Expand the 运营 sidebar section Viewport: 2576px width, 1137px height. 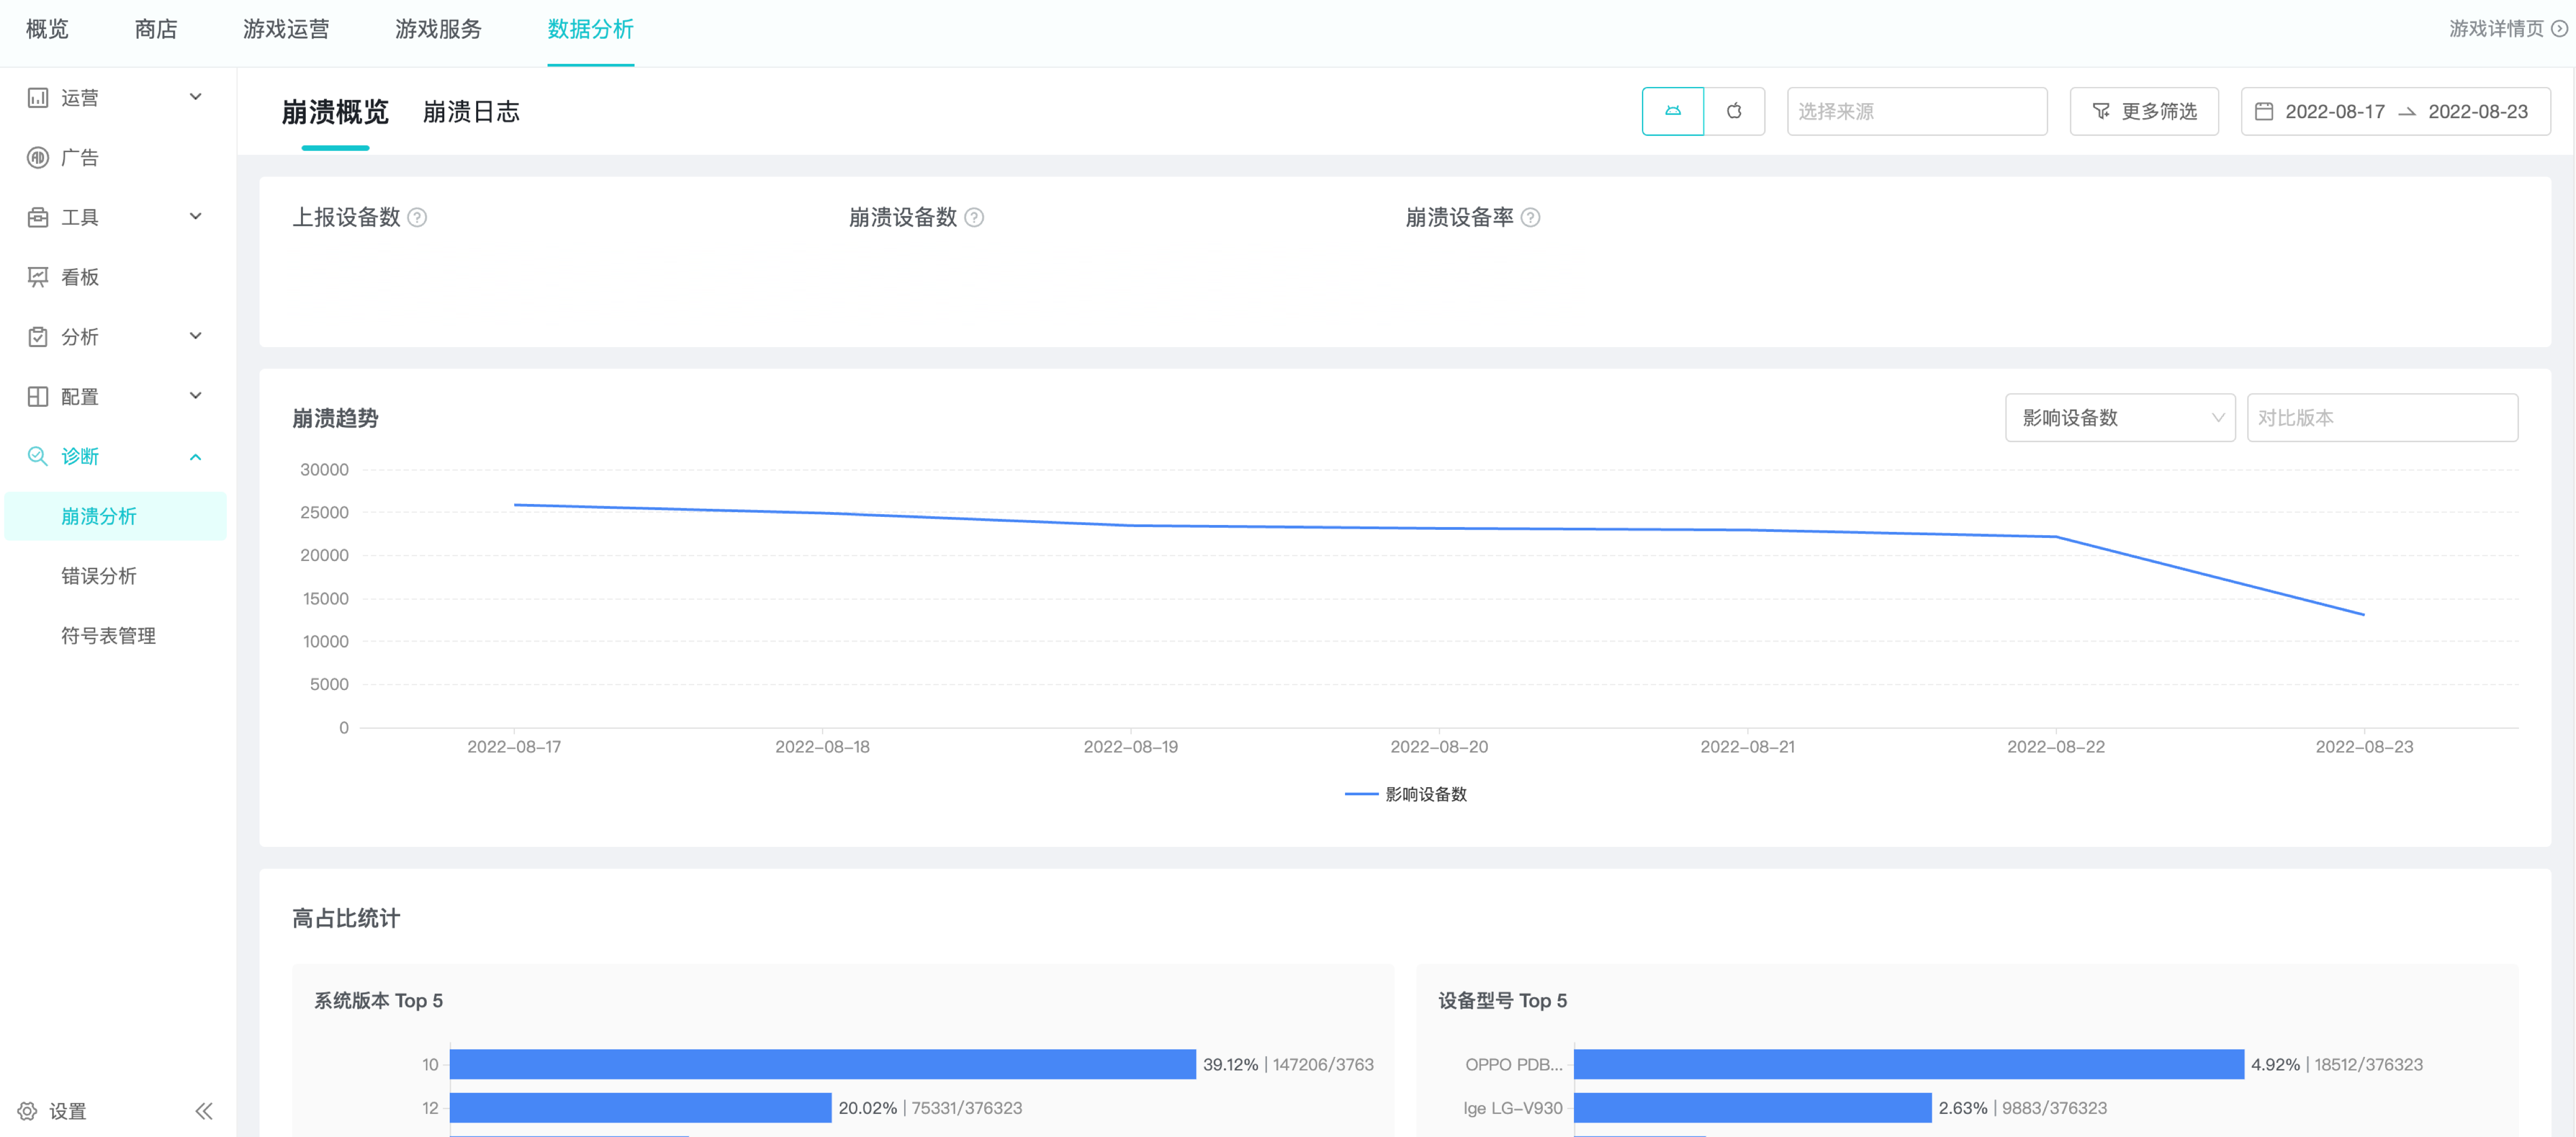point(196,97)
